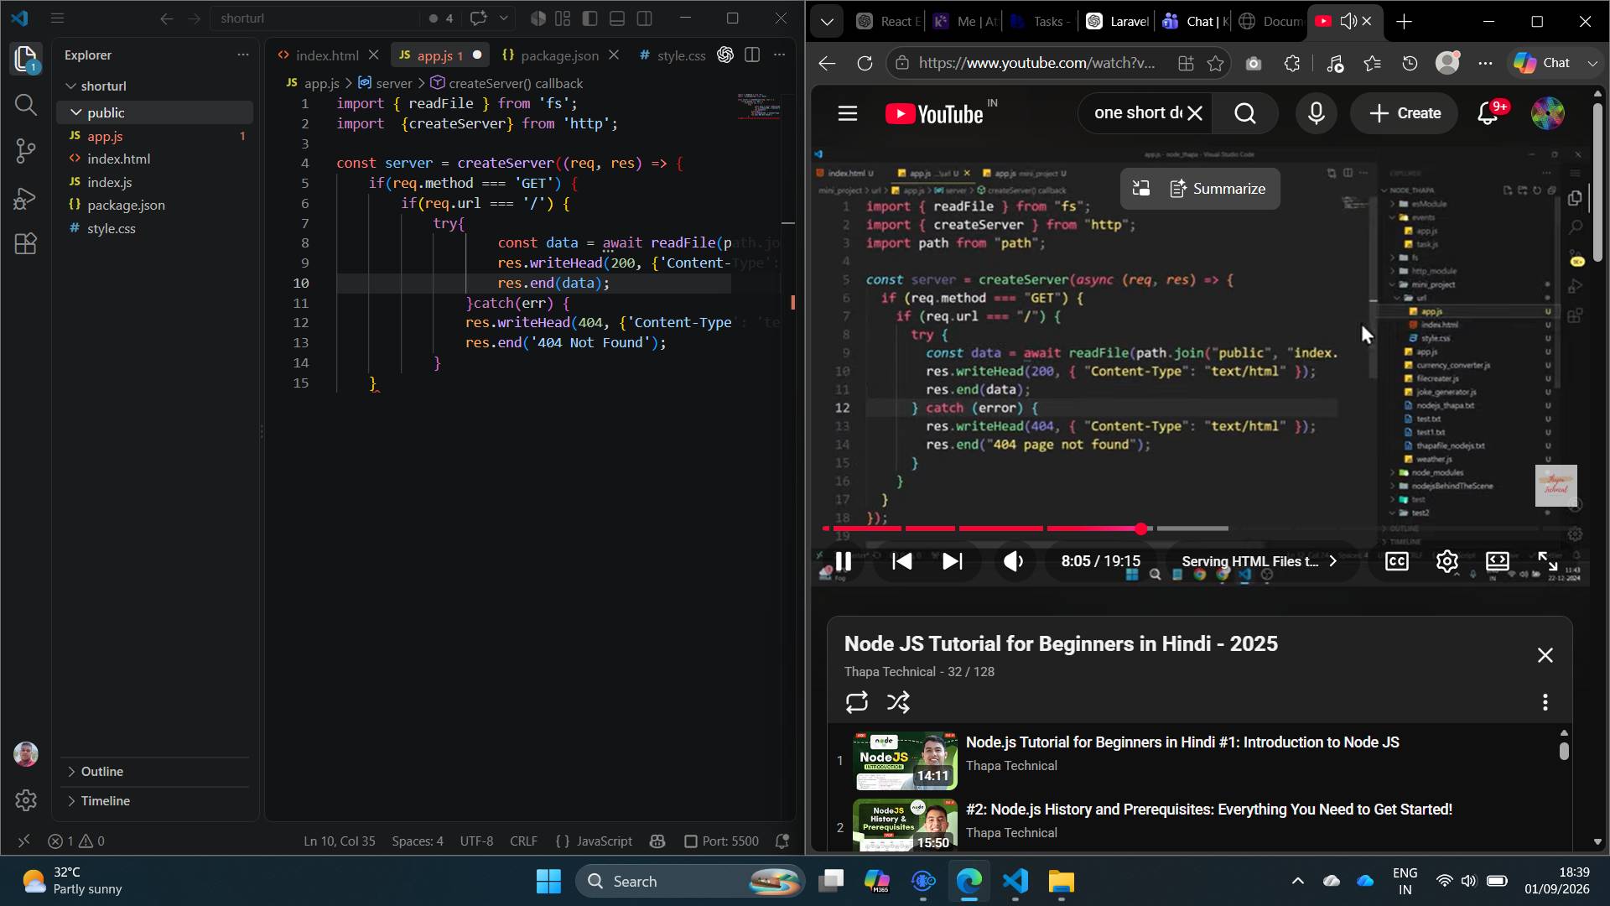1610x906 pixels.
Task: Open YouTube video settings gear
Action: [1447, 561]
